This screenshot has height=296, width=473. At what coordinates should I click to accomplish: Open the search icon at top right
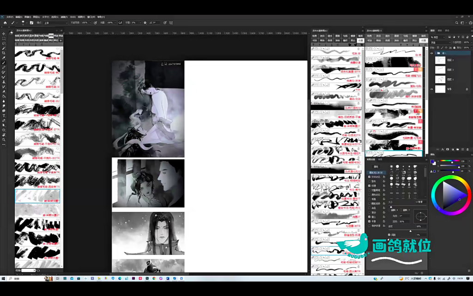[456, 22]
